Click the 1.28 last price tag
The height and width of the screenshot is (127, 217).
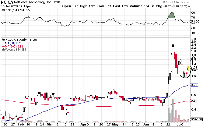194,68
